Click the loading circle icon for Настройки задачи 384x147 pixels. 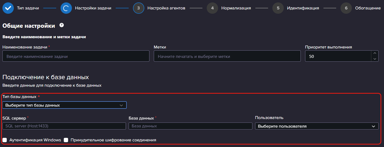(66, 8)
